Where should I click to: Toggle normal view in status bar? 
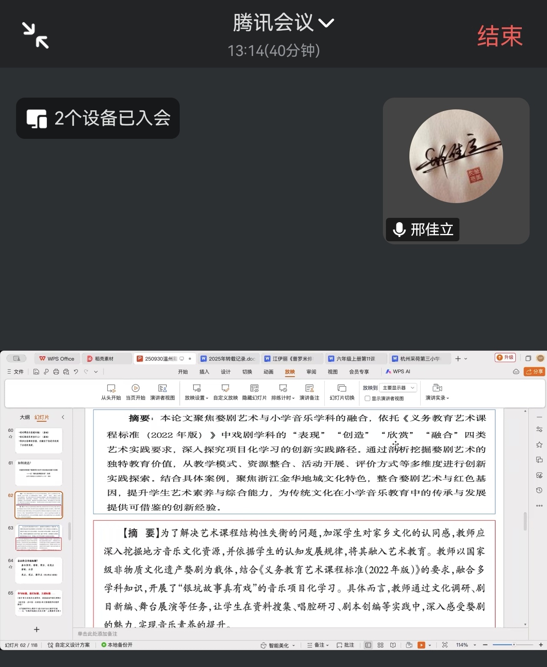pos(368,645)
